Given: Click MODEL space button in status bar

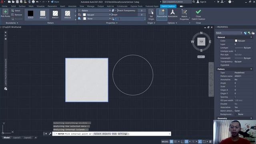Looking at the screenshot, I should [165, 142].
